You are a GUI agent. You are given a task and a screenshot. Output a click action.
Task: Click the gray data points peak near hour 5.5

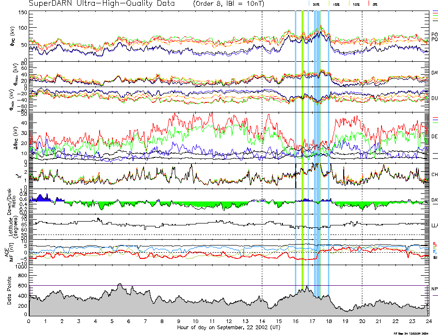[x=120, y=286]
